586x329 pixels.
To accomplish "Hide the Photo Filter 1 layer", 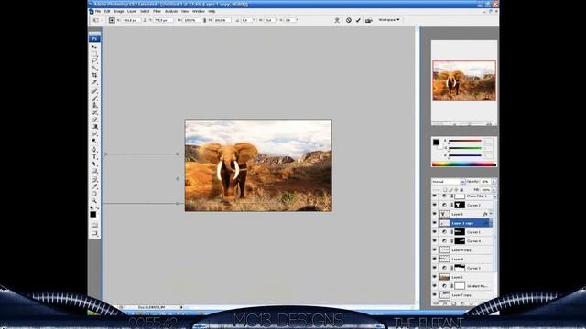I will coord(435,196).
